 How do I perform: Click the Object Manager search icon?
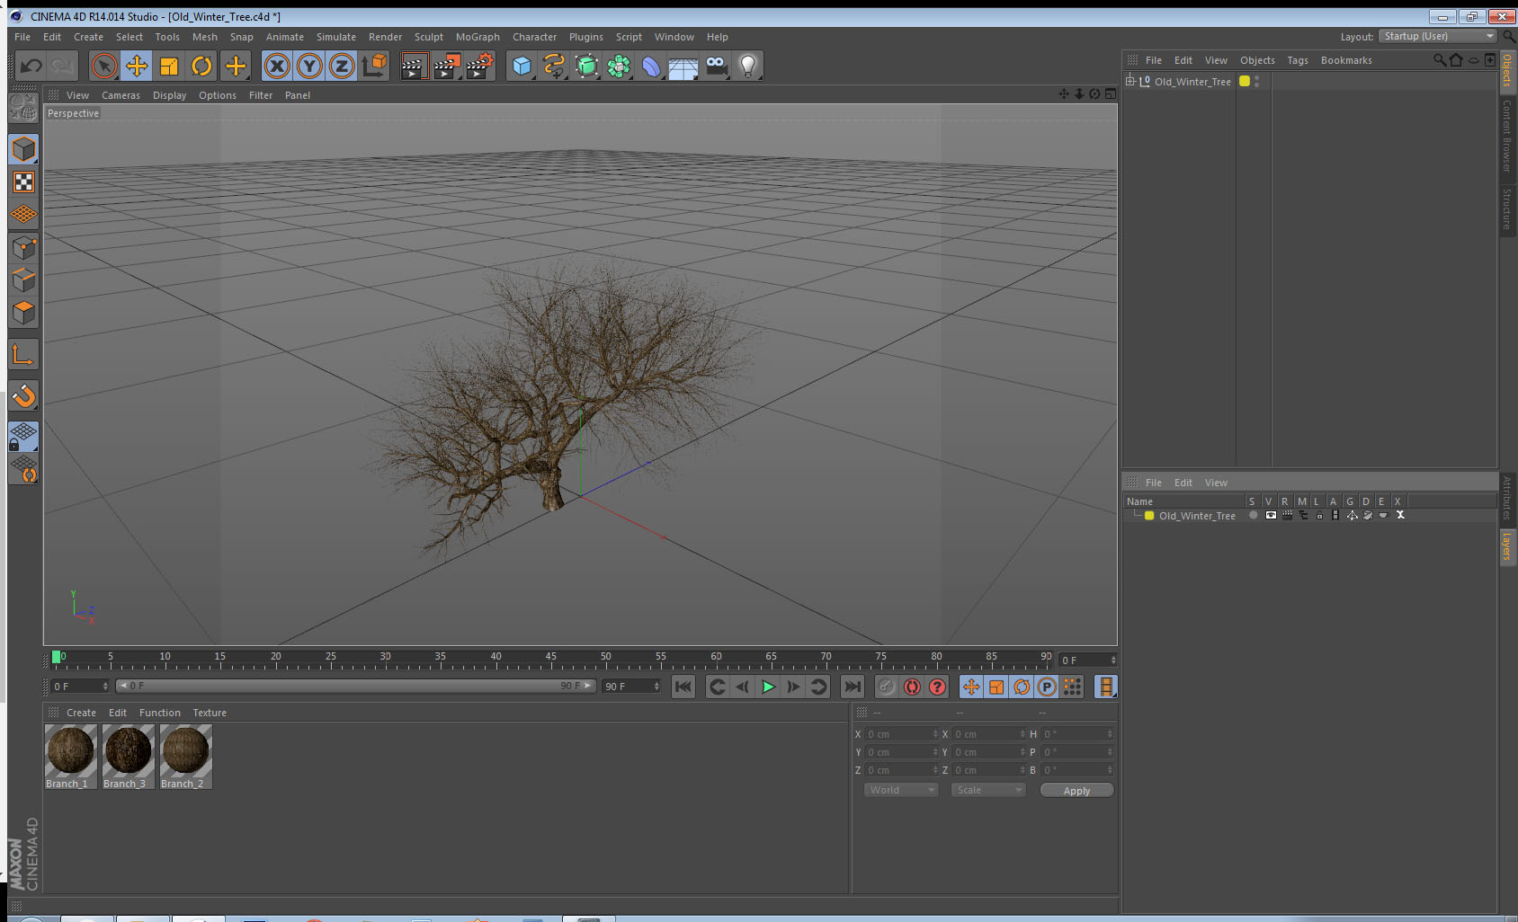click(1439, 60)
